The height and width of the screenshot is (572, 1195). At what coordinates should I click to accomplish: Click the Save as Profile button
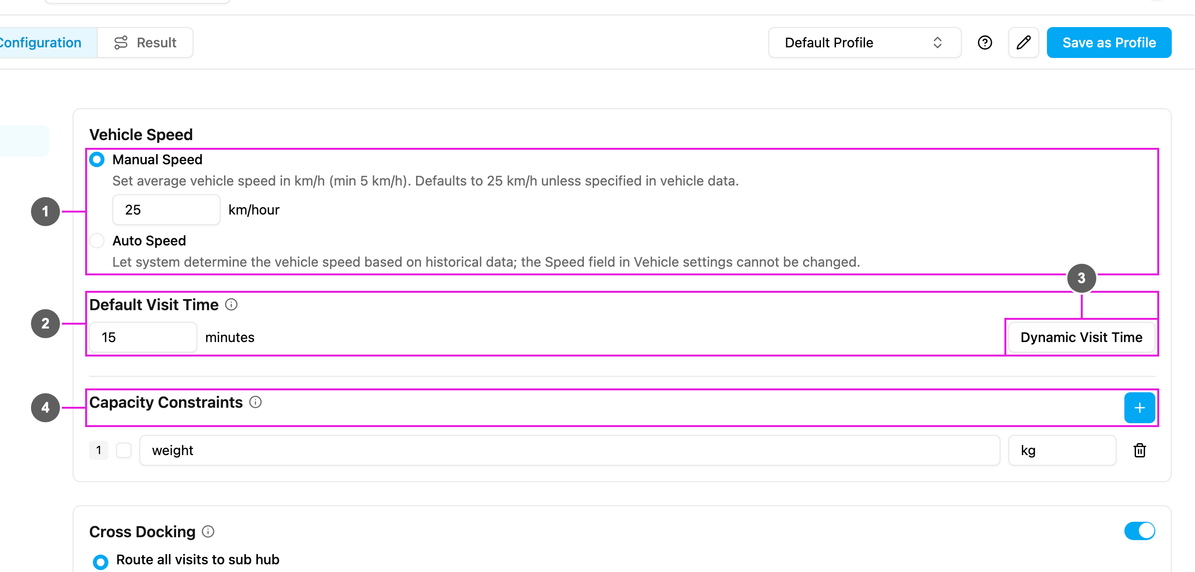click(x=1109, y=43)
